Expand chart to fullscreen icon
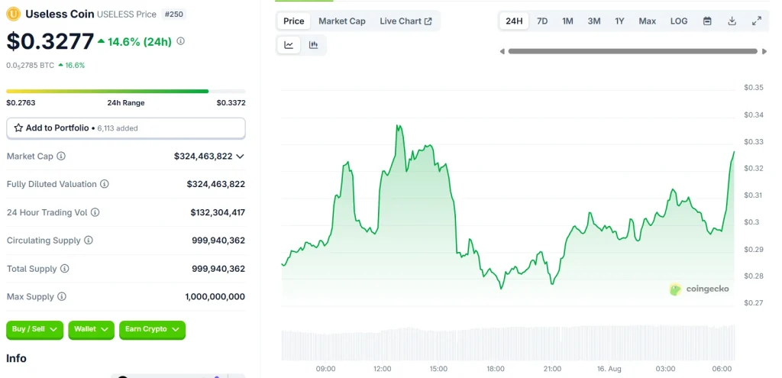782x378 pixels. [x=757, y=21]
